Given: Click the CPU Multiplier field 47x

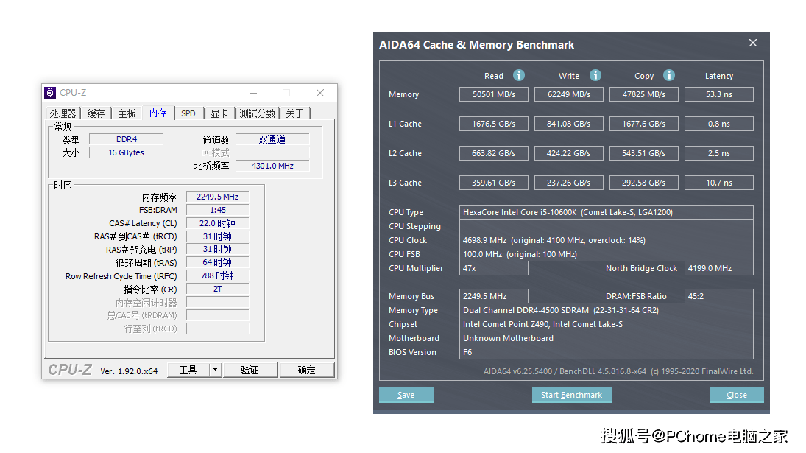Looking at the screenshot, I should point(493,268).
